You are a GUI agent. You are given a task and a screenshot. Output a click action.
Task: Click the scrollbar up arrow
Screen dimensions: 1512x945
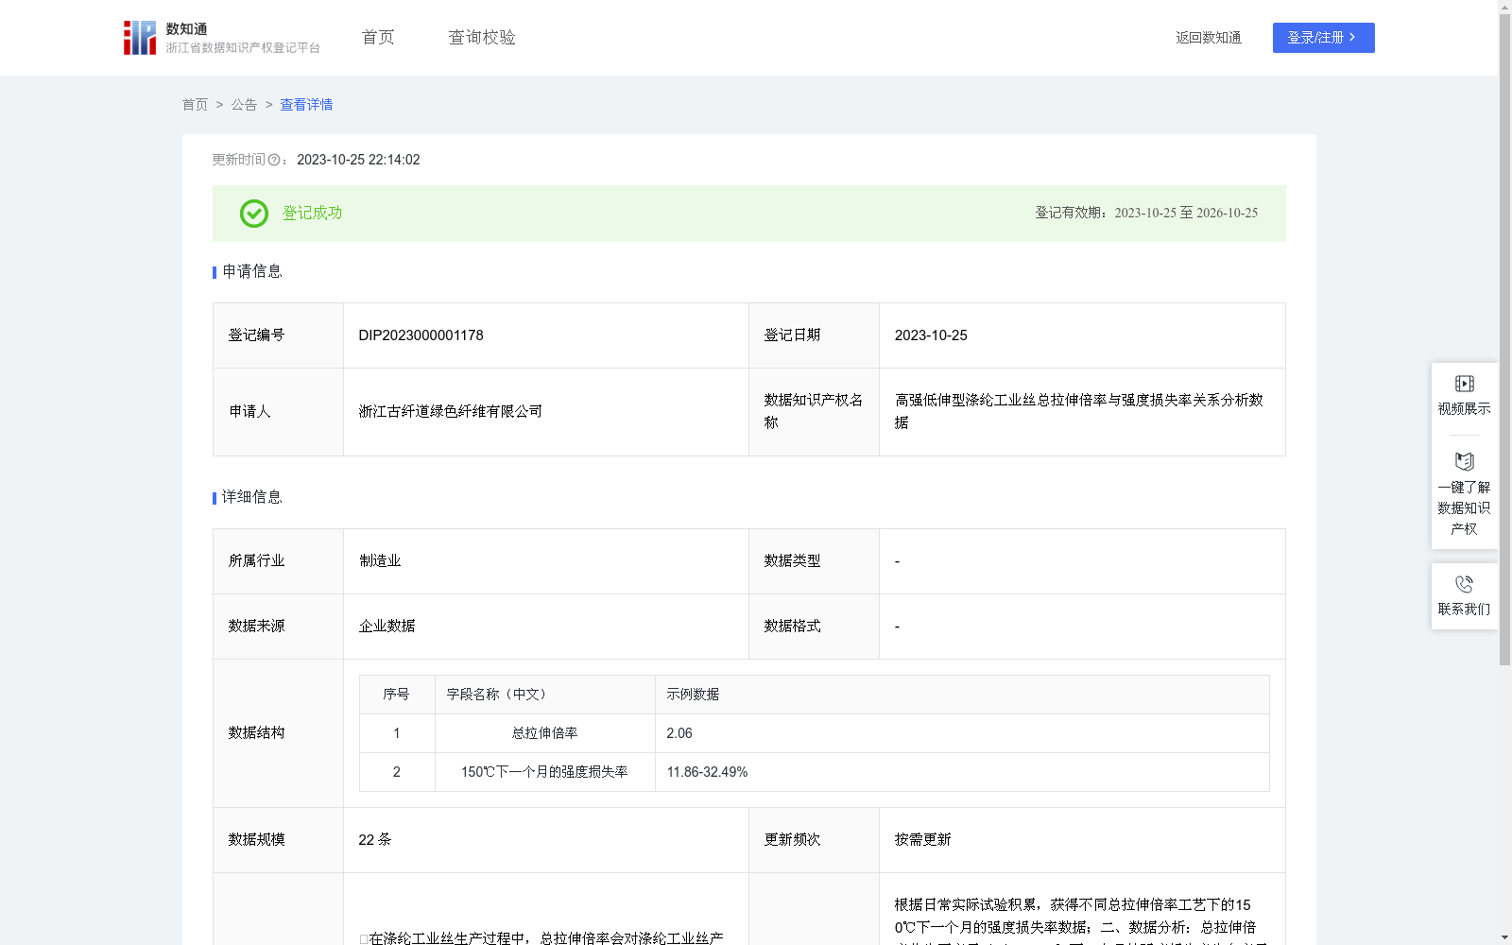tap(1504, 7)
